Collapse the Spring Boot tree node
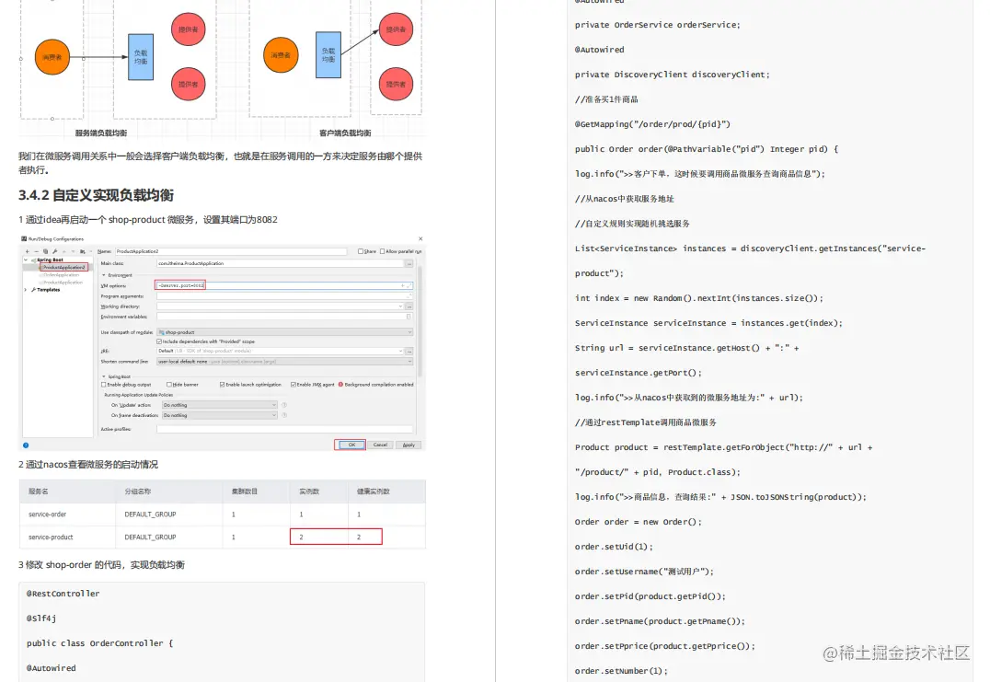The image size is (990, 682). click(26, 260)
